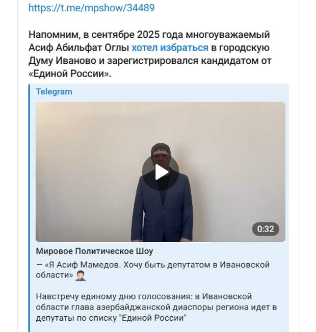Follow the 'хотел избраться' hyperlink
Viewport: 316px width, 332px height.
tap(170, 47)
